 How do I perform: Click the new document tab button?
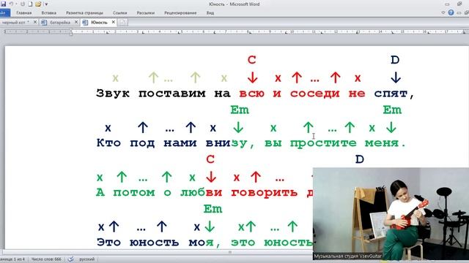click(x=122, y=23)
